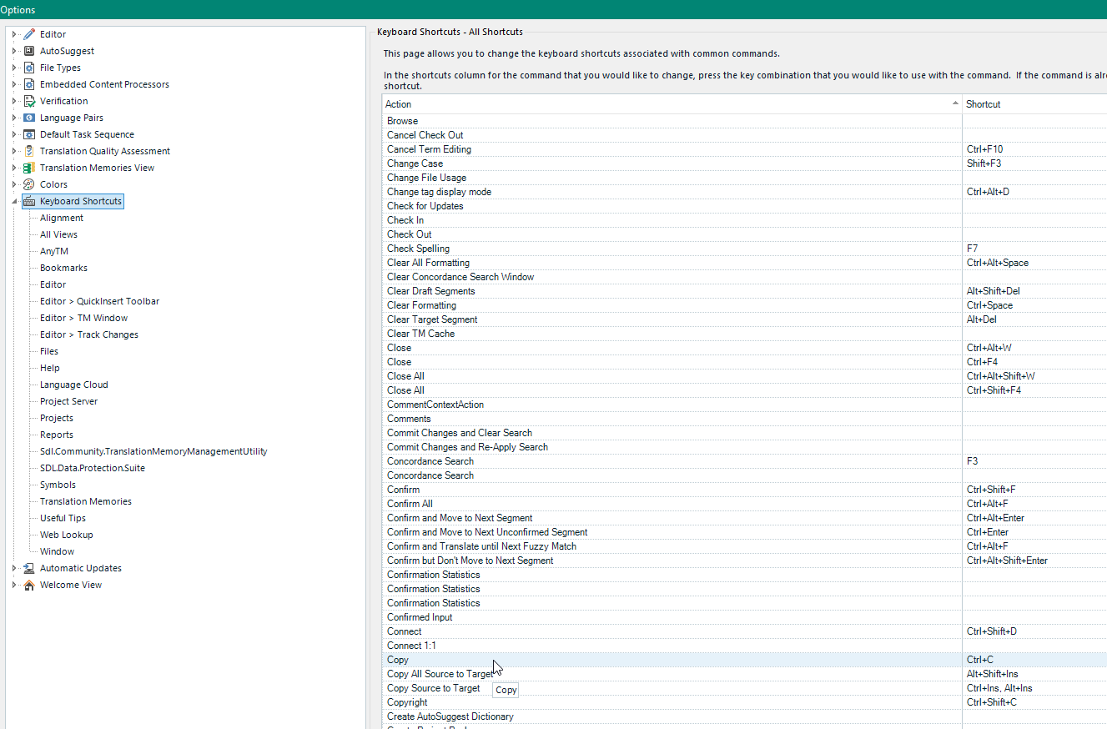Viewport: 1107px width, 729px height.
Task: Click the AutoSuggest icon in tree
Action: tap(29, 51)
